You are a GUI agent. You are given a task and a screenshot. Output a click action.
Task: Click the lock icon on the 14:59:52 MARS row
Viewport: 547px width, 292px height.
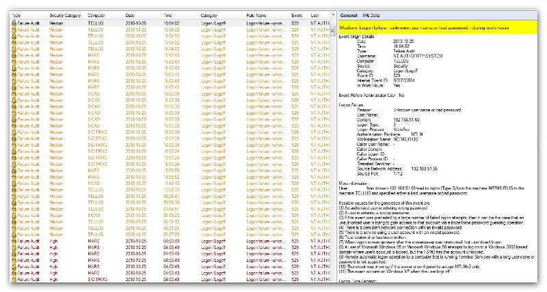(x=14, y=177)
